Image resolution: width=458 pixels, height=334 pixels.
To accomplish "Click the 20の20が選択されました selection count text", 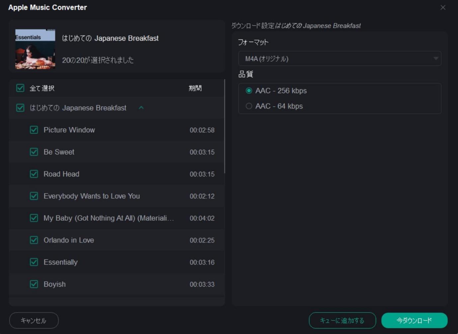I will click(98, 60).
